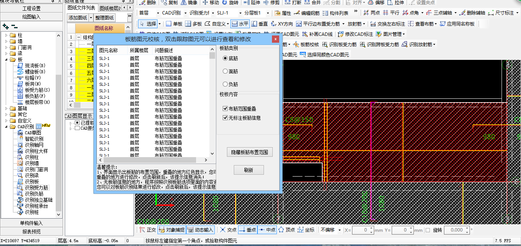Click the 修剪 (trim) tool

[x=271, y=3]
